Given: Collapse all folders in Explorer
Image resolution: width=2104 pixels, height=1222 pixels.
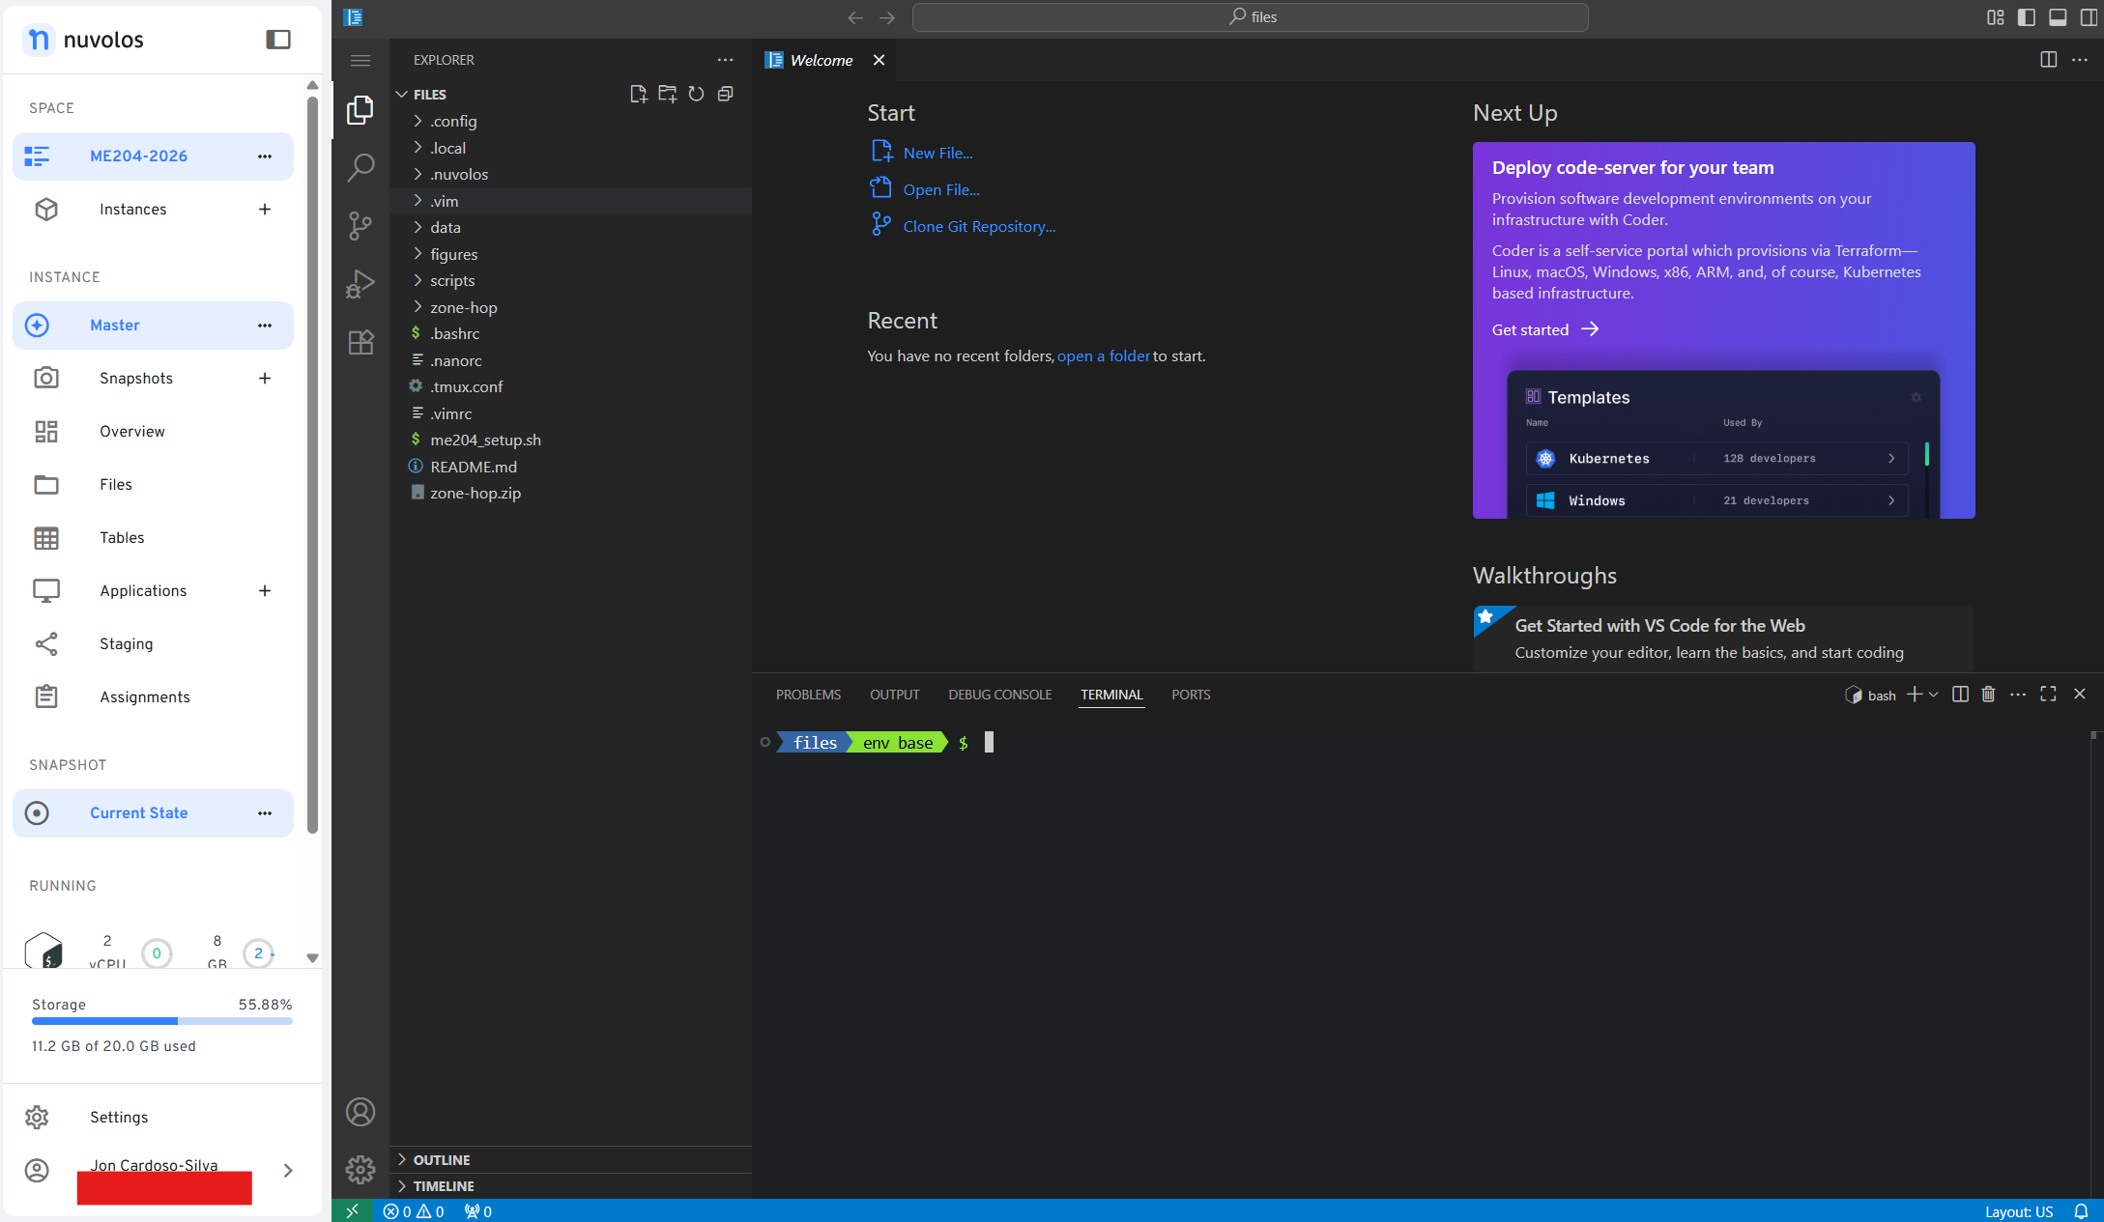Looking at the screenshot, I should pyautogui.click(x=725, y=94).
